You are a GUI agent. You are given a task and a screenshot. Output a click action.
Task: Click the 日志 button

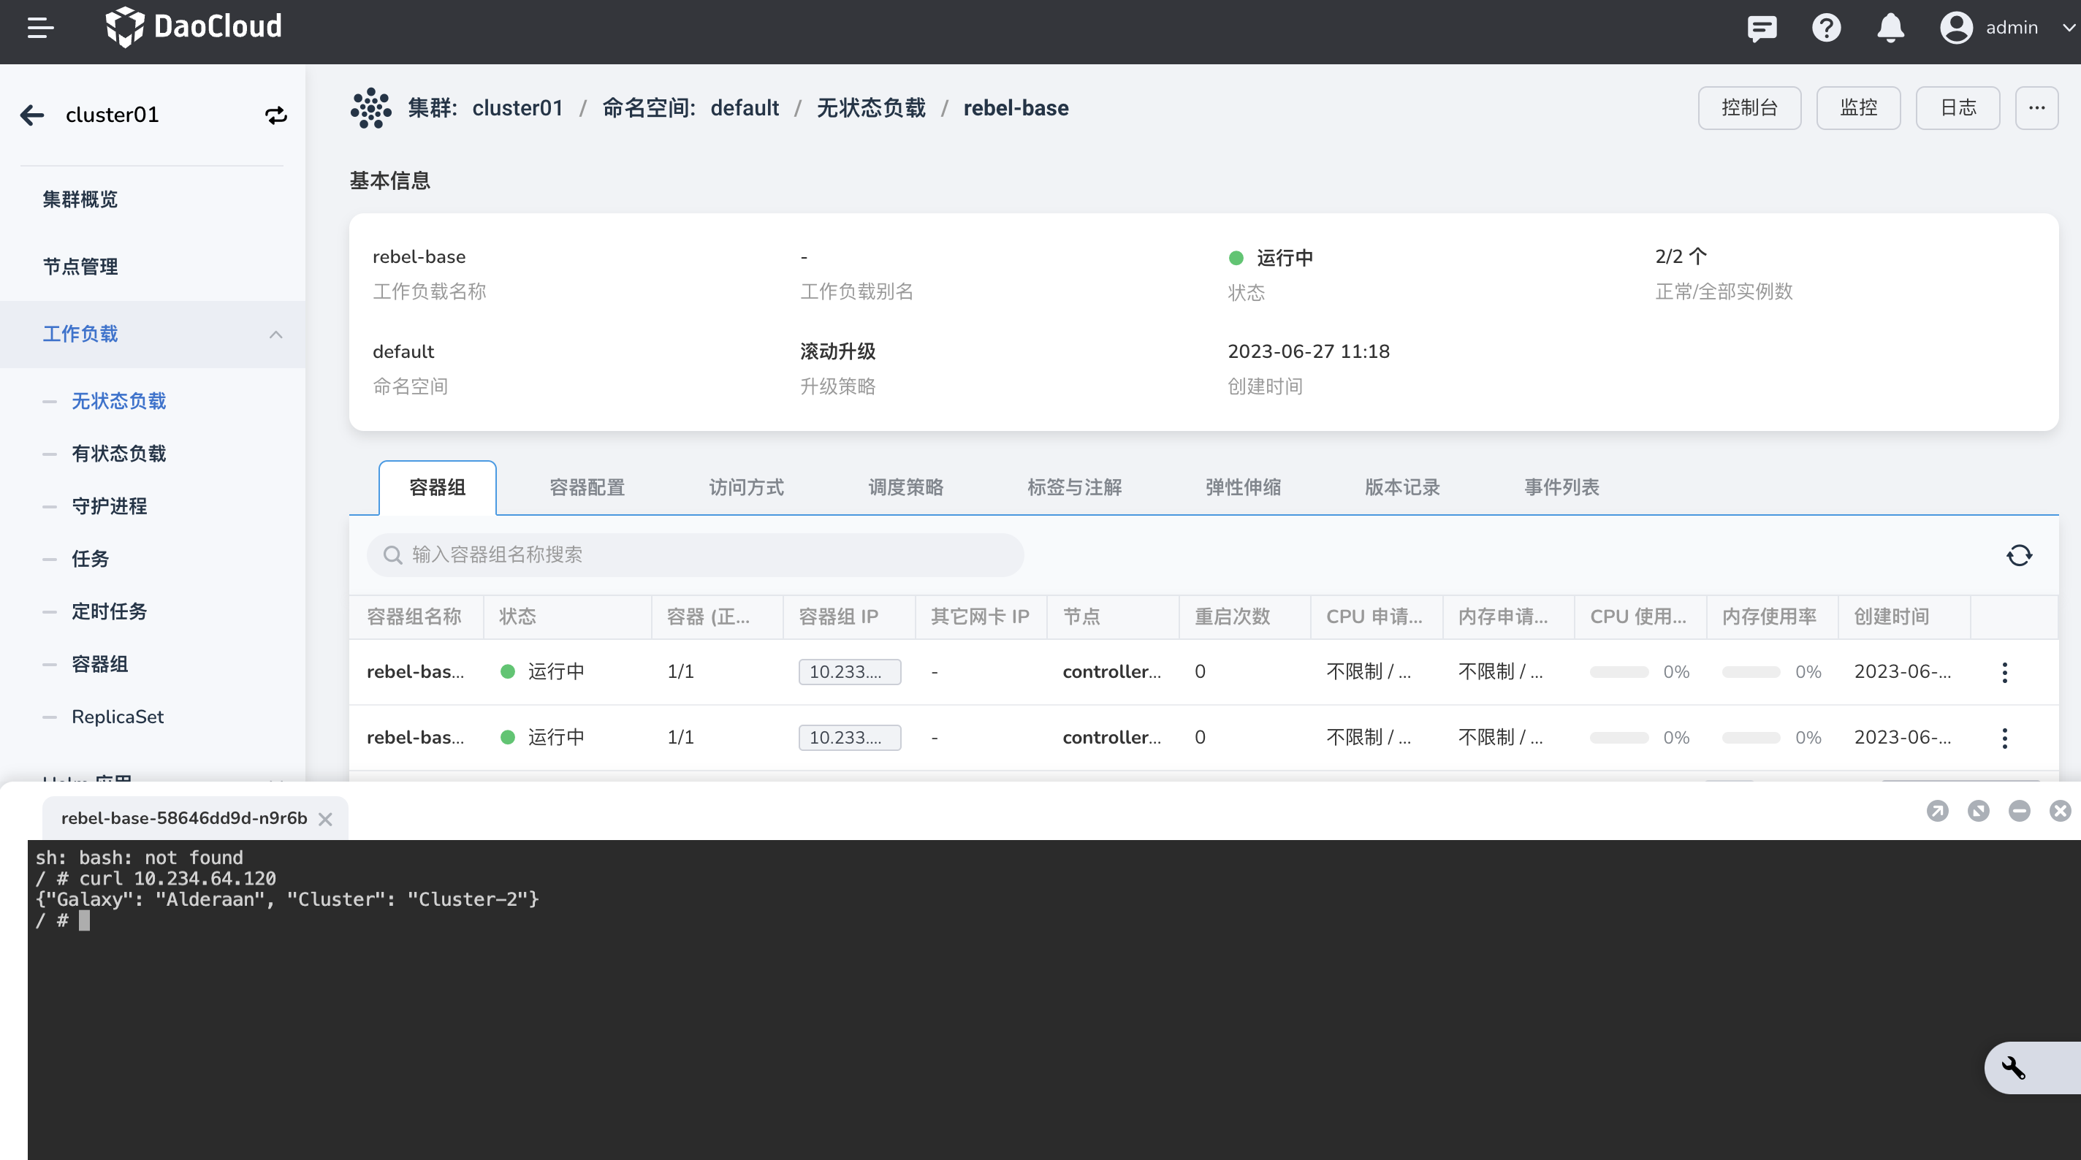[1958, 107]
